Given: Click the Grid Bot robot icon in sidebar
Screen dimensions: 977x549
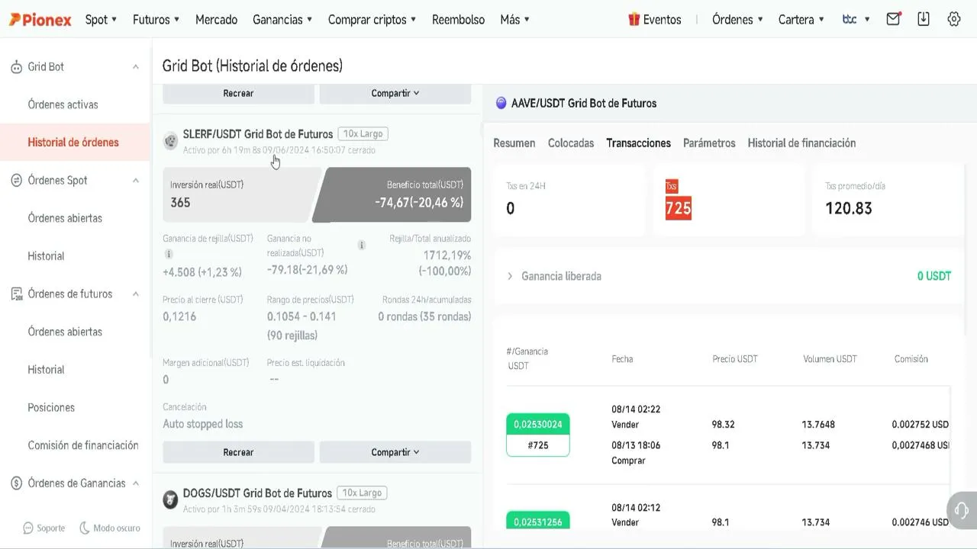Looking at the screenshot, I should (x=16, y=67).
